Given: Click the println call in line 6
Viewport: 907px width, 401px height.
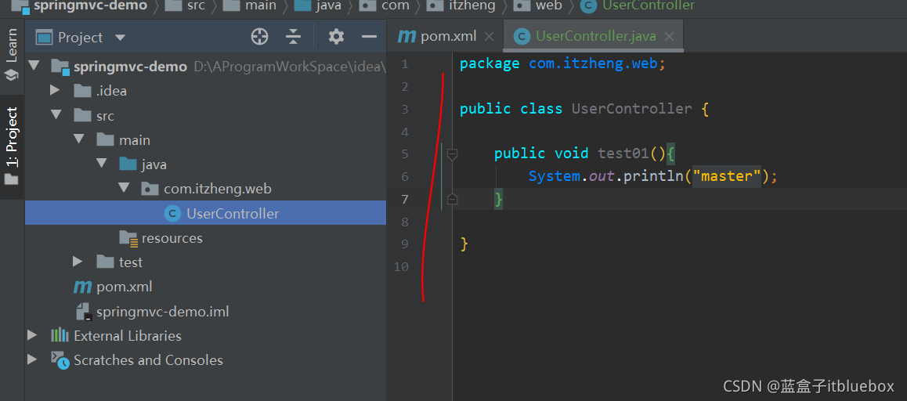Looking at the screenshot, I should [x=654, y=176].
